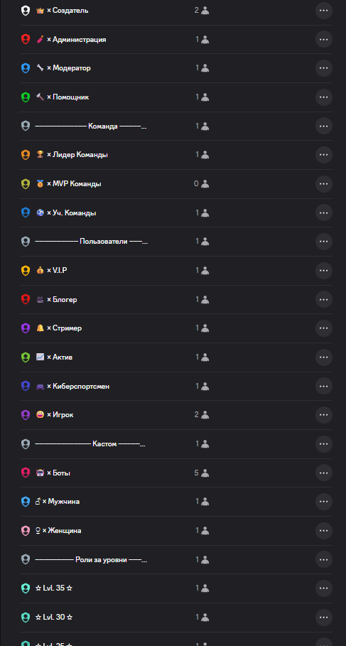Open the Актив role

tap(176, 357)
